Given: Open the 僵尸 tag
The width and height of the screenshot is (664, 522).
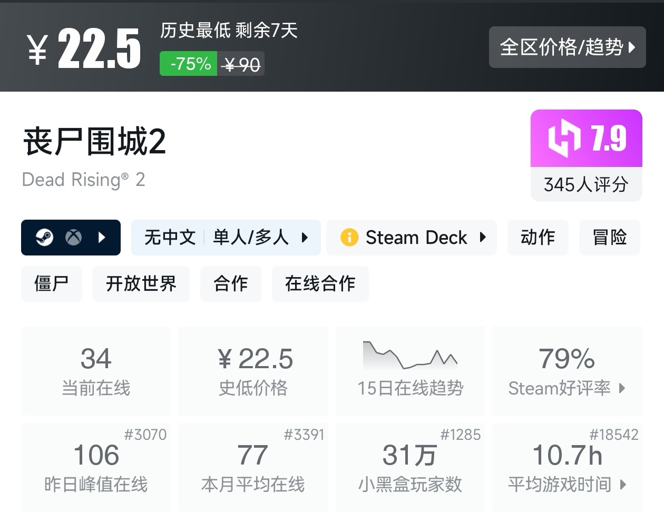Looking at the screenshot, I should tap(52, 284).
